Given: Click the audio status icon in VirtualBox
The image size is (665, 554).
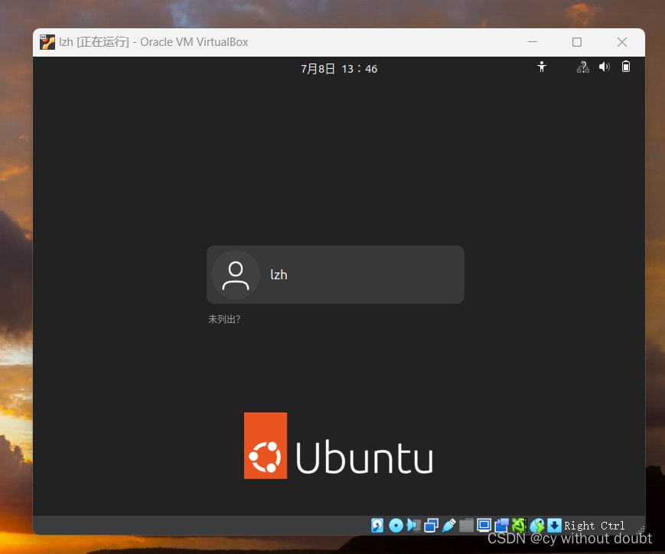Looking at the screenshot, I should 413,526.
